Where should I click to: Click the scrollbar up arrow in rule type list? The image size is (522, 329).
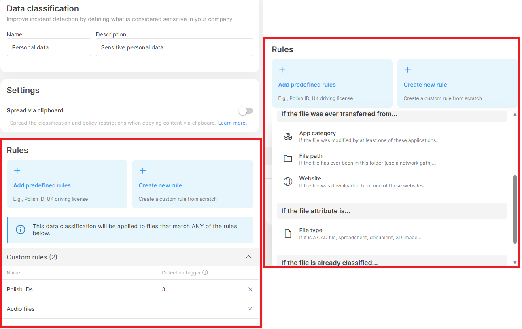point(515,115)
